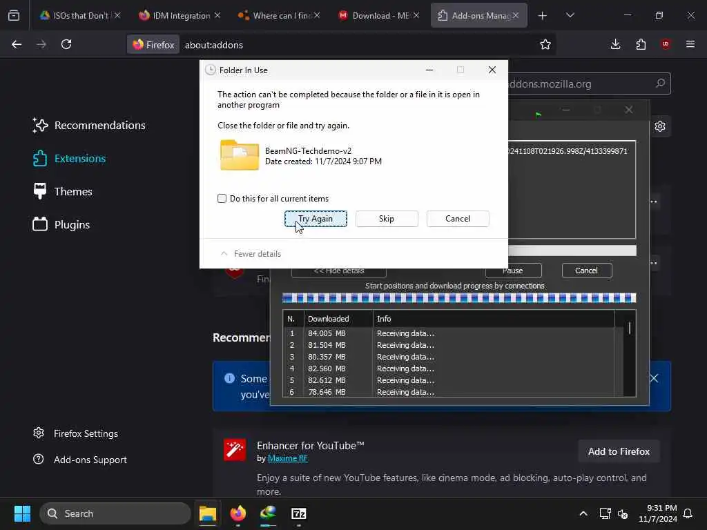This screenshot has height=530, width=707.
Task: Open the Maxime RF author link
Action: click(288, 458)
